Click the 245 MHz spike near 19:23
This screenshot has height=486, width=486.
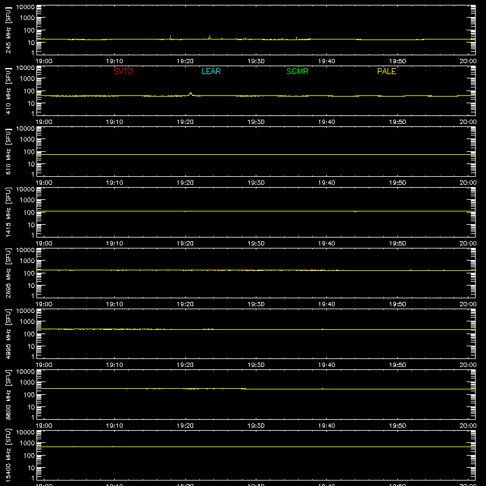(x=210, y=37)
